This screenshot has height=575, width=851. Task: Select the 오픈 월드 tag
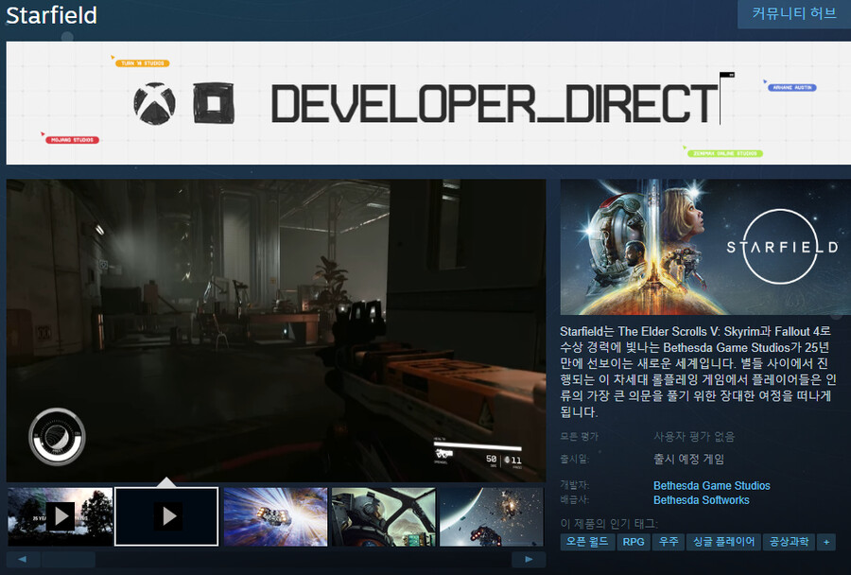587,541
